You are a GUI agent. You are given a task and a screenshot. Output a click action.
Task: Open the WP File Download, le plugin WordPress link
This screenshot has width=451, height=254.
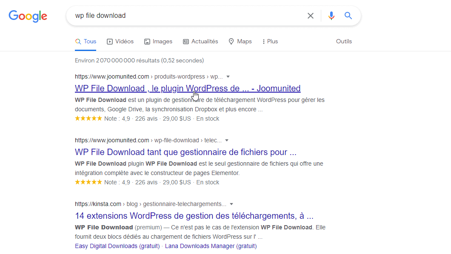click(x=188, y=88)
